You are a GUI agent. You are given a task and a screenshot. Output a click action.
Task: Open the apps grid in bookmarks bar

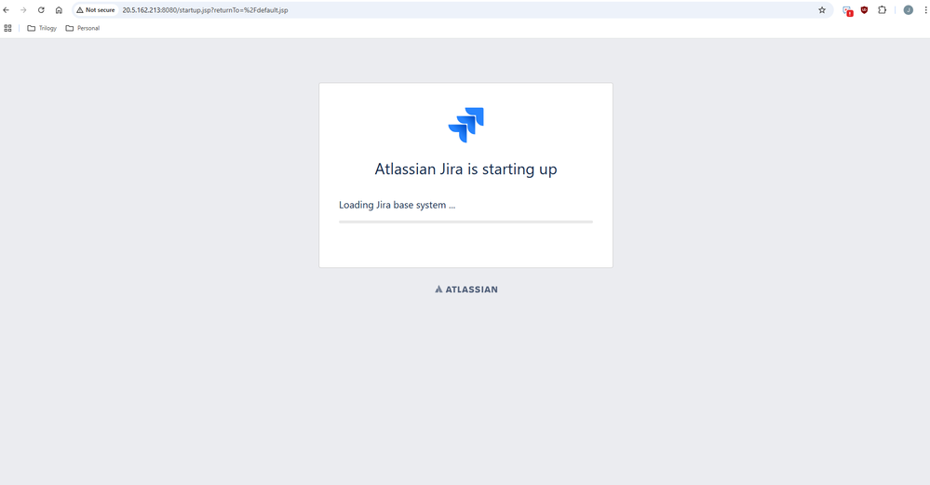coord(7,28)
